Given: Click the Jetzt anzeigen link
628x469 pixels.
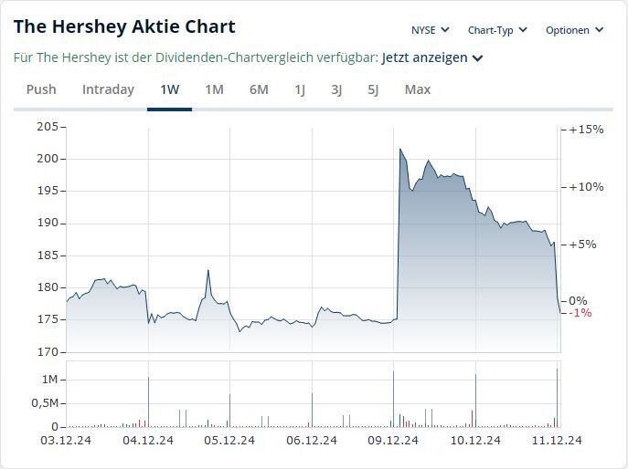Looking at the screenshot, I should coord(425,57).
